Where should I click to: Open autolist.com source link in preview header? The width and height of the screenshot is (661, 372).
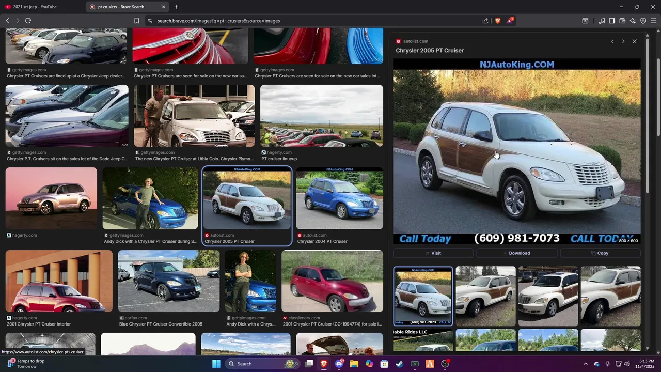[415, 41]
